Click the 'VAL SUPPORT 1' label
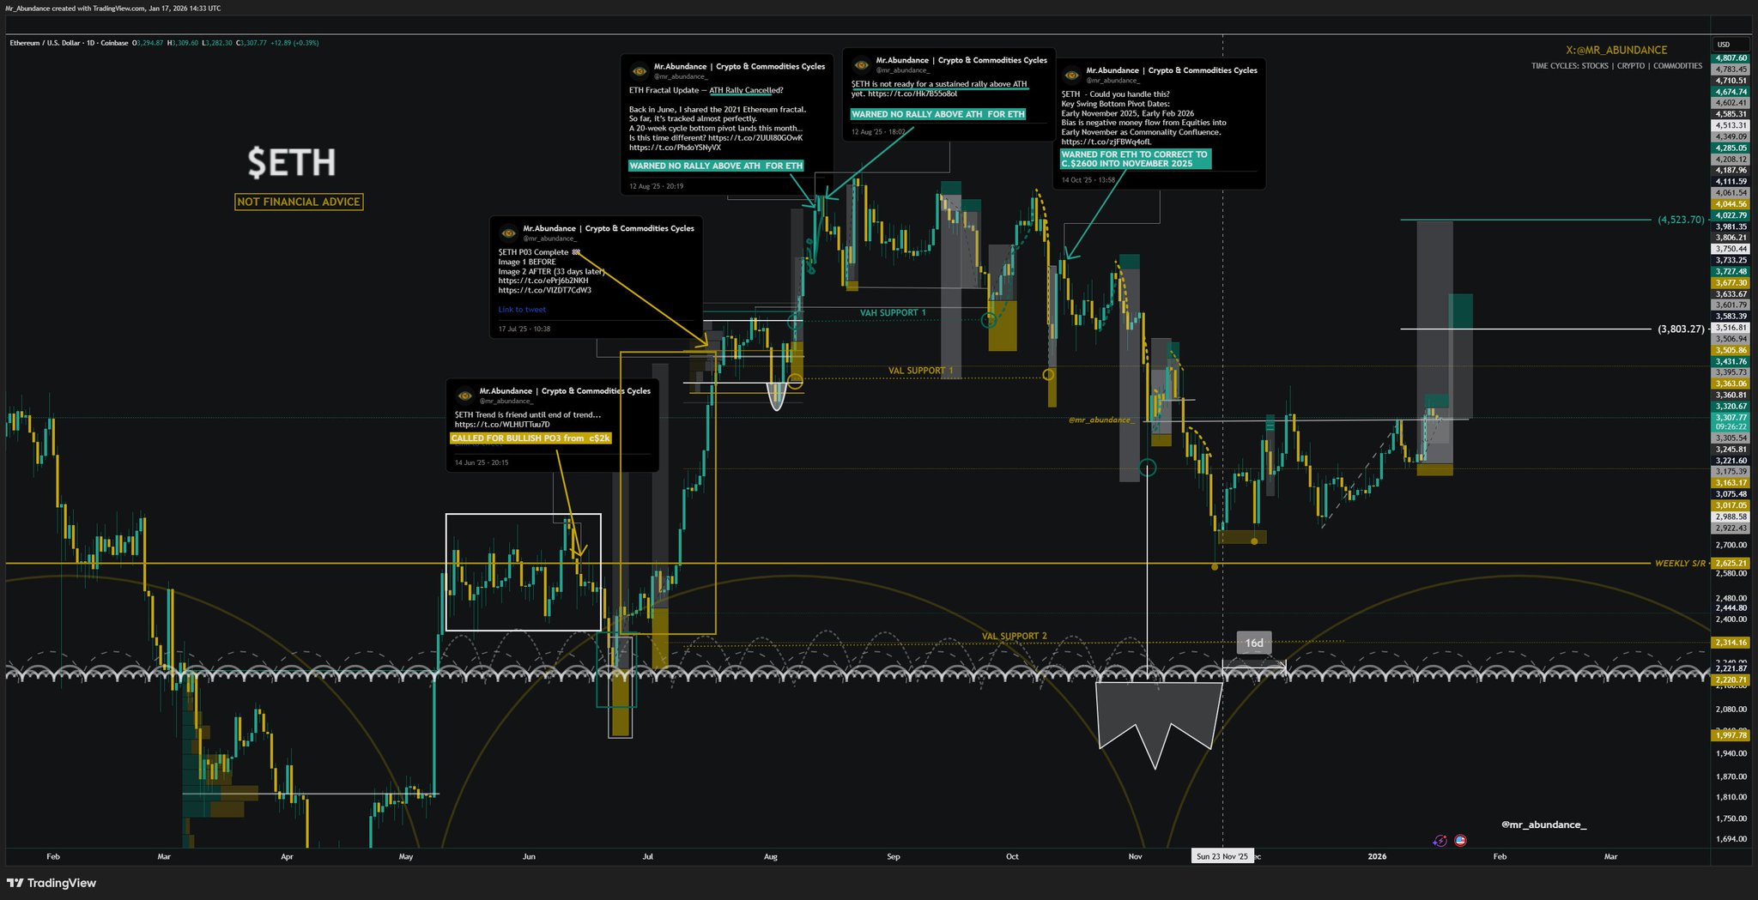The image size is (1758, 900). (920, 371)
